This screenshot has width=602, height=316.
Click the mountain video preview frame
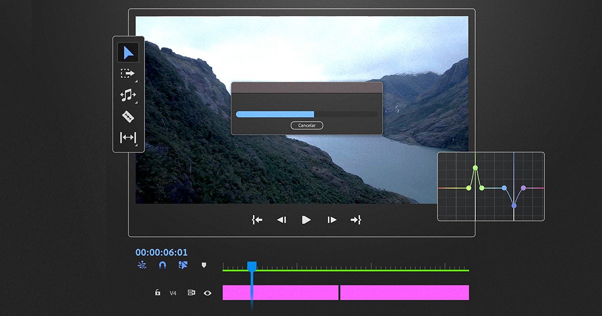pyautogui.click(x=302, y=110)
